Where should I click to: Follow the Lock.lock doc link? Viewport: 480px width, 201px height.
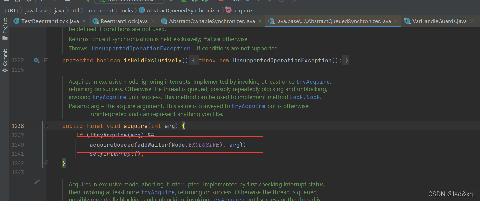pos(305,97)
